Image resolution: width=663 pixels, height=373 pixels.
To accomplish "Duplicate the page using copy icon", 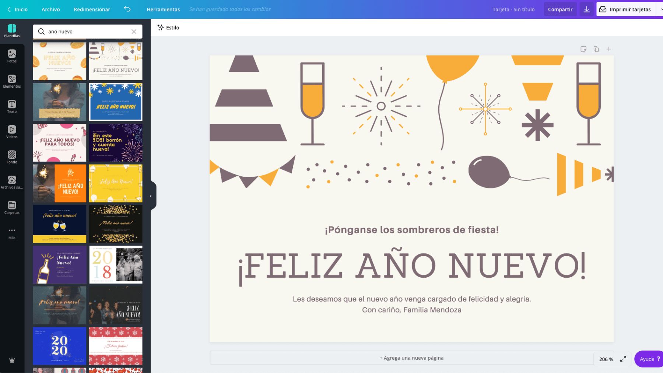I will tap(596, 49).
